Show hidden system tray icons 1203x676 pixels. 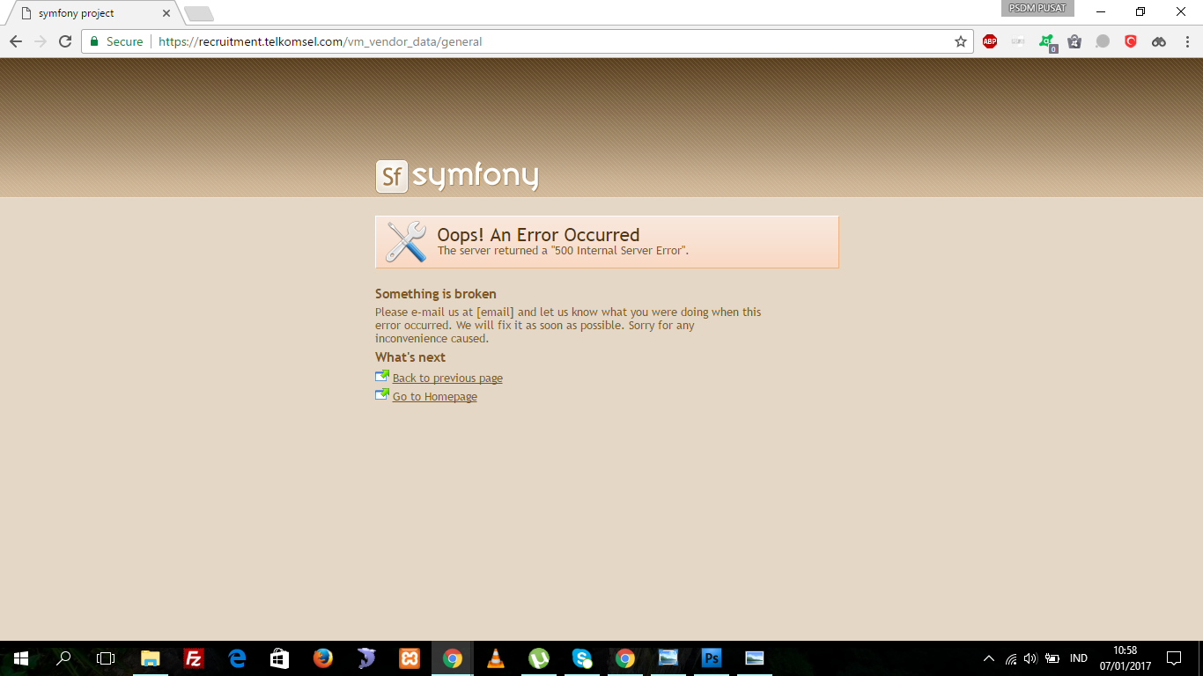pos(989,658)
